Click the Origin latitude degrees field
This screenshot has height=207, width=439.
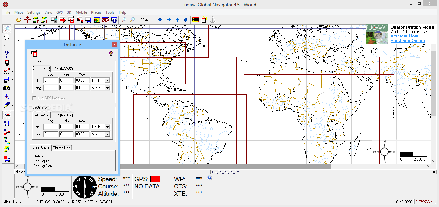[x=51, y=81]
